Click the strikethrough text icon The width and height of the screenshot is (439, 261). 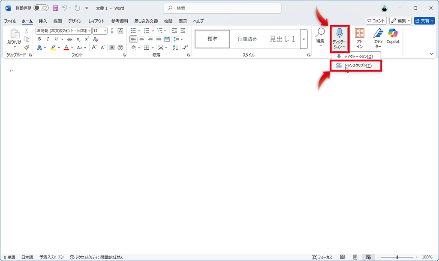click(69, 39)
